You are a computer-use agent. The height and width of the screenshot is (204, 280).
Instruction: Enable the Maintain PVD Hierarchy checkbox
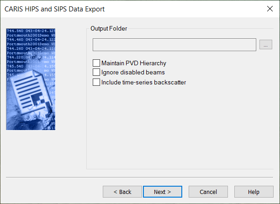point(96,63)
